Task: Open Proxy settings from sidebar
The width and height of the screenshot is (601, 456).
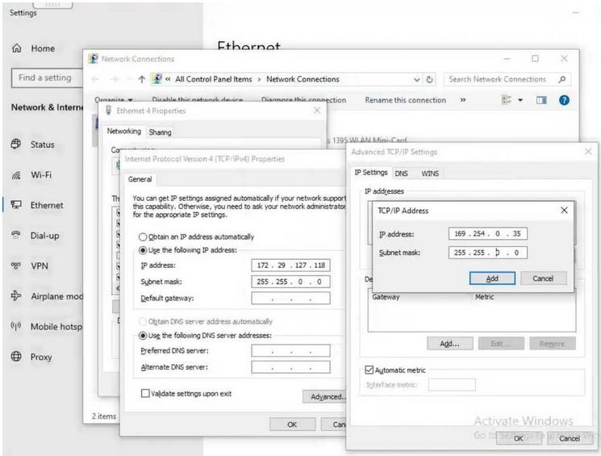Action: (x=41, y=357)
